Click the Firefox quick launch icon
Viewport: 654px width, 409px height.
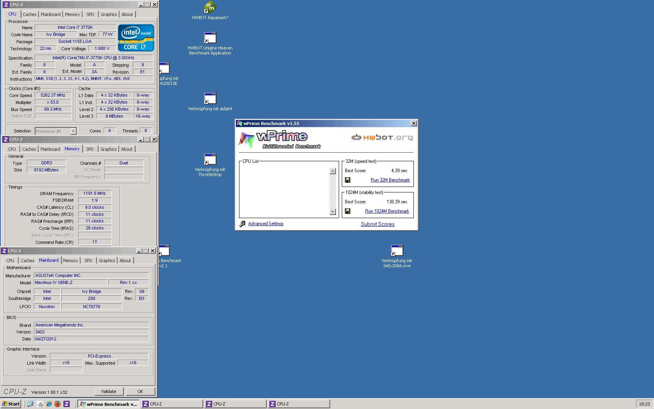[58, 404]
